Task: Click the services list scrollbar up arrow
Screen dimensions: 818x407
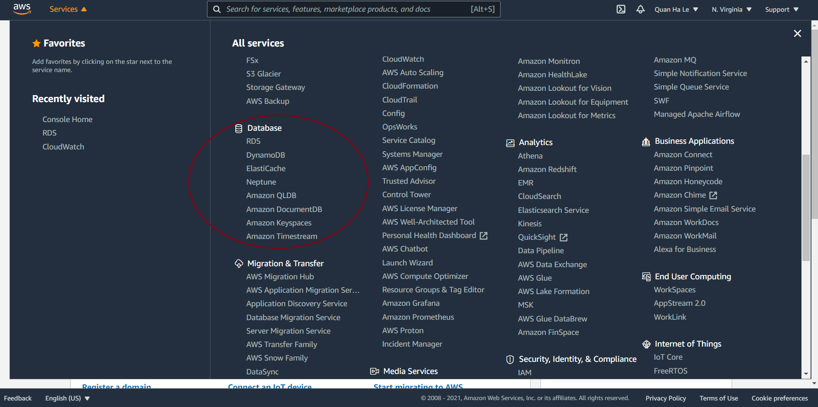Action: [806, 61]
